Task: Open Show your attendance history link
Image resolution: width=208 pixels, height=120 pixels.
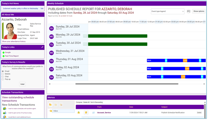Action: 14,42
